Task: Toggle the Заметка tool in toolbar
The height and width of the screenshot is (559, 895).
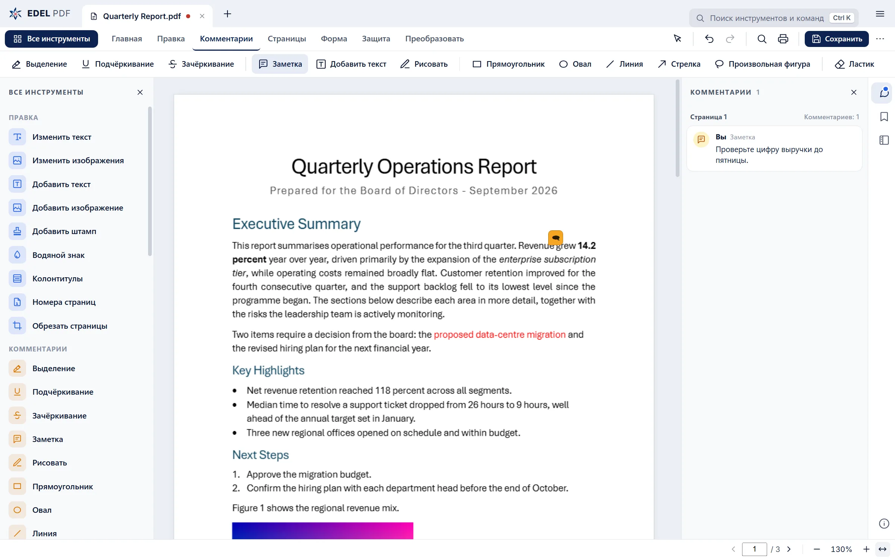Action: (x=280, y=64)
